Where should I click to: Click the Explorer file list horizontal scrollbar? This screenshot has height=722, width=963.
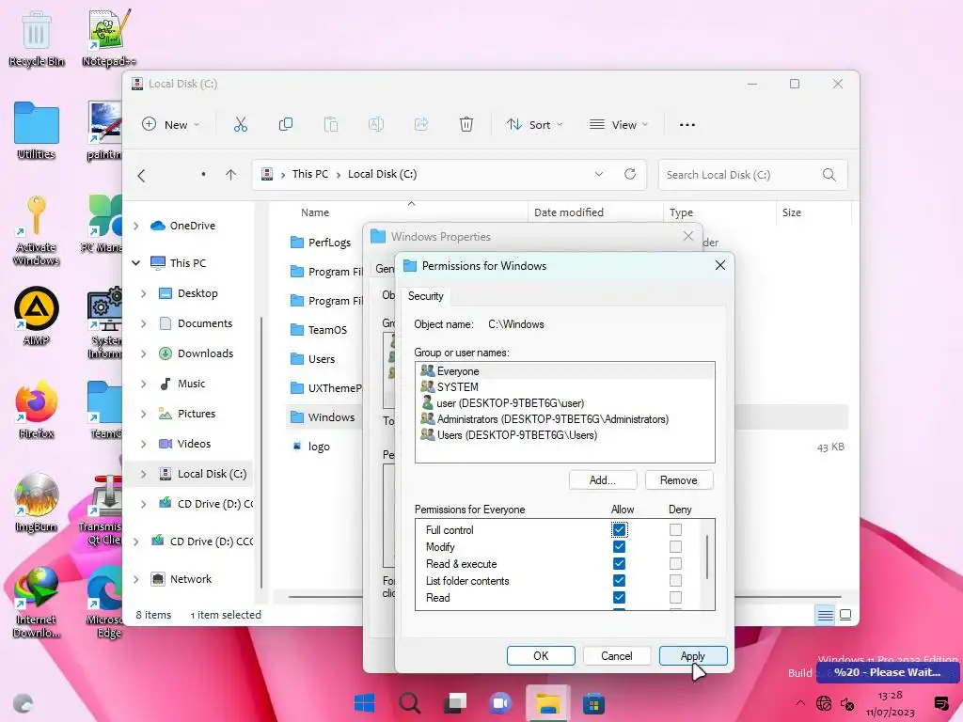(324, 596)
